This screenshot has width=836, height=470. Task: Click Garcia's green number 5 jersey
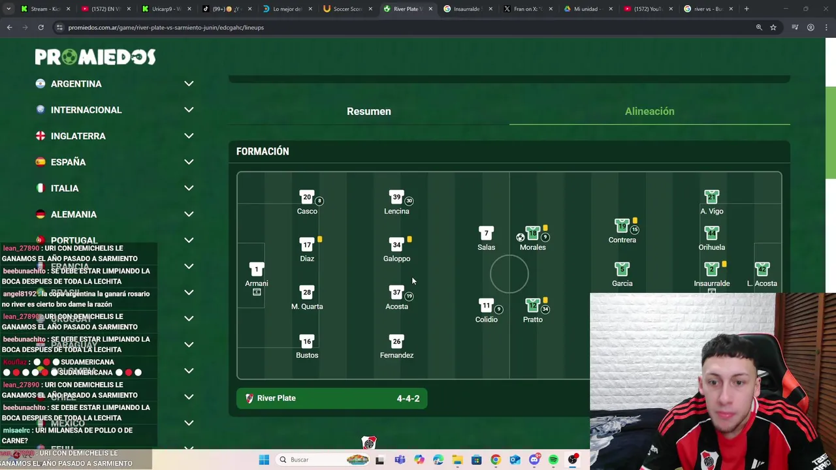coord(622,270)
